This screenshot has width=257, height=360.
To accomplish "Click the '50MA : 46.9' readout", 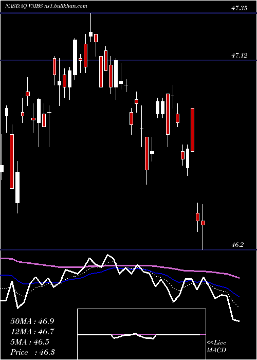I will (x=32, y=321).
